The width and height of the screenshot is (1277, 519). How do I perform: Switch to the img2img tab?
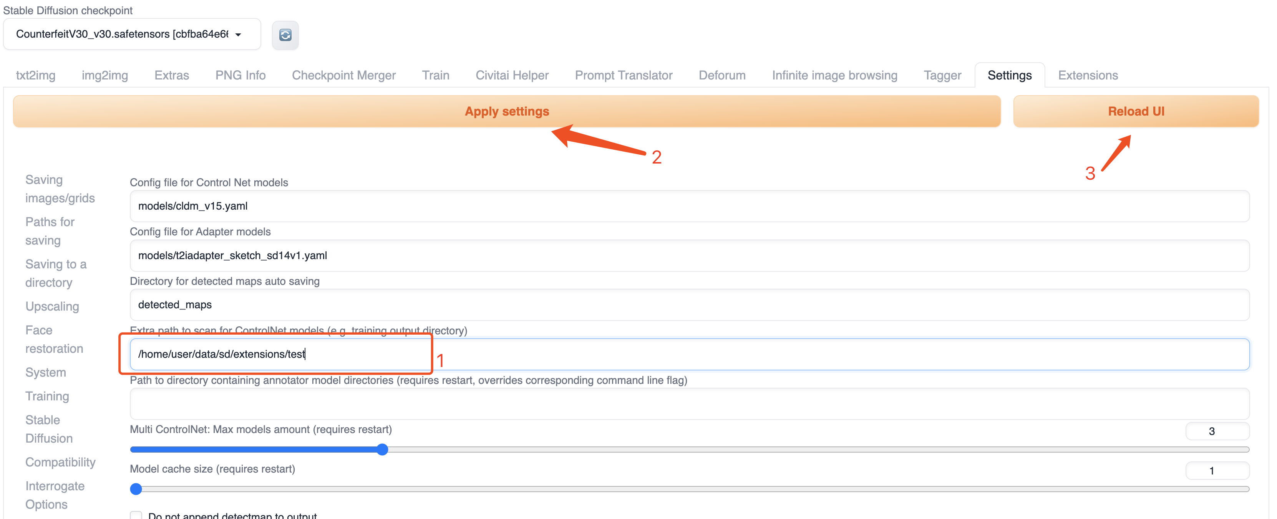(x=104, y=75)
